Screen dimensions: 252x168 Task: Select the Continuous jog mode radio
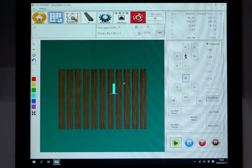(208, 44)
